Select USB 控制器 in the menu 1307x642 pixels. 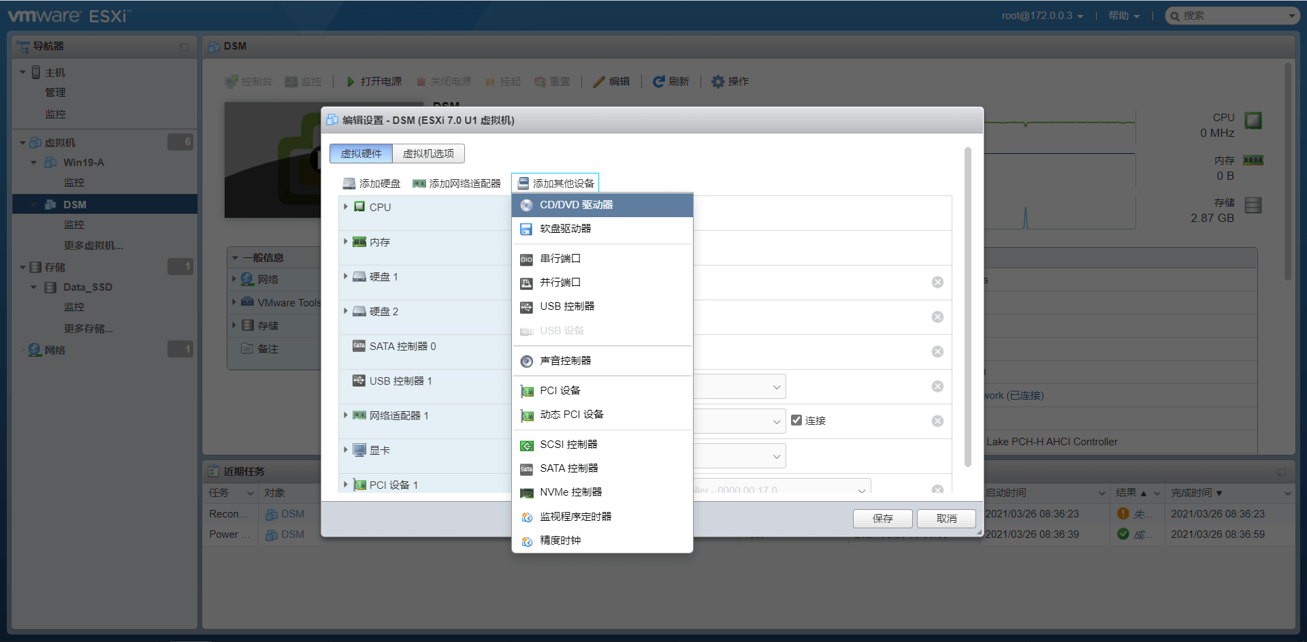point(602,306)
